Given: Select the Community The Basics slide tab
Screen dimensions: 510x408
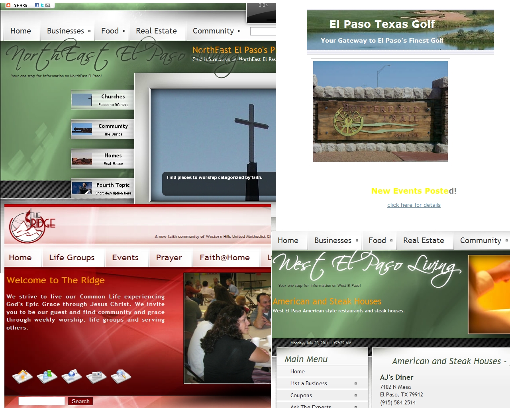Looking at the screenshot, I should coord(102,129).
